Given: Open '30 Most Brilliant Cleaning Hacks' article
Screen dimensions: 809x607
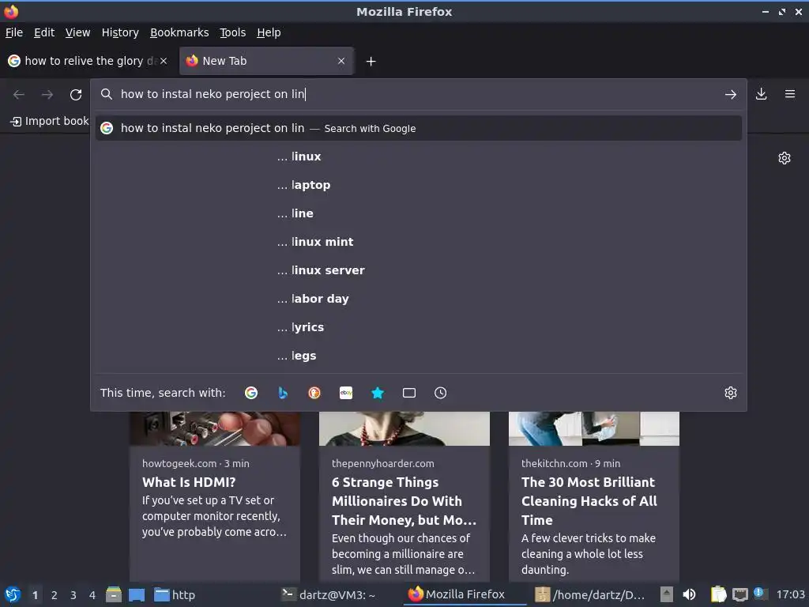Looking at the screenshot, I should tap(589, 501).
